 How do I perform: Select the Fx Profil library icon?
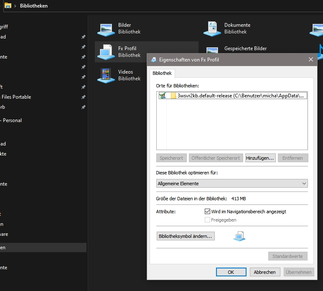tap(106, 52)
